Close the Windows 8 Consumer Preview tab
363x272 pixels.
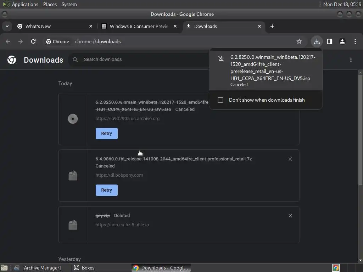pos(175,26)
